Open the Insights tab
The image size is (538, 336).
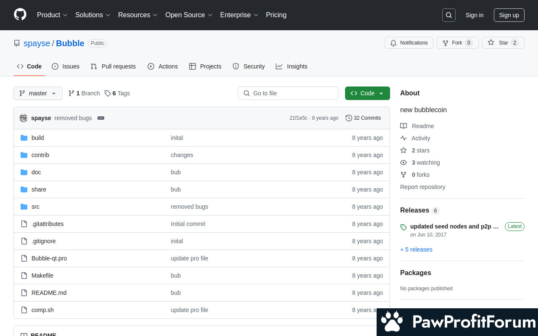pos(291,66)
